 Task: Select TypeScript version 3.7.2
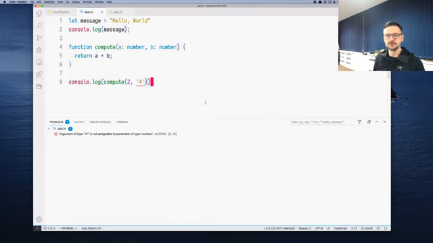[x=354, y=228]
